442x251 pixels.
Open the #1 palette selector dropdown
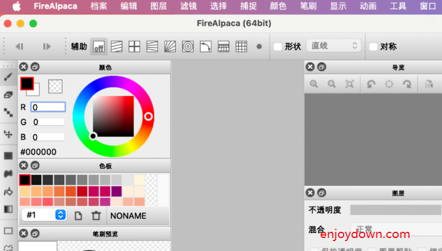click(44, 215)
